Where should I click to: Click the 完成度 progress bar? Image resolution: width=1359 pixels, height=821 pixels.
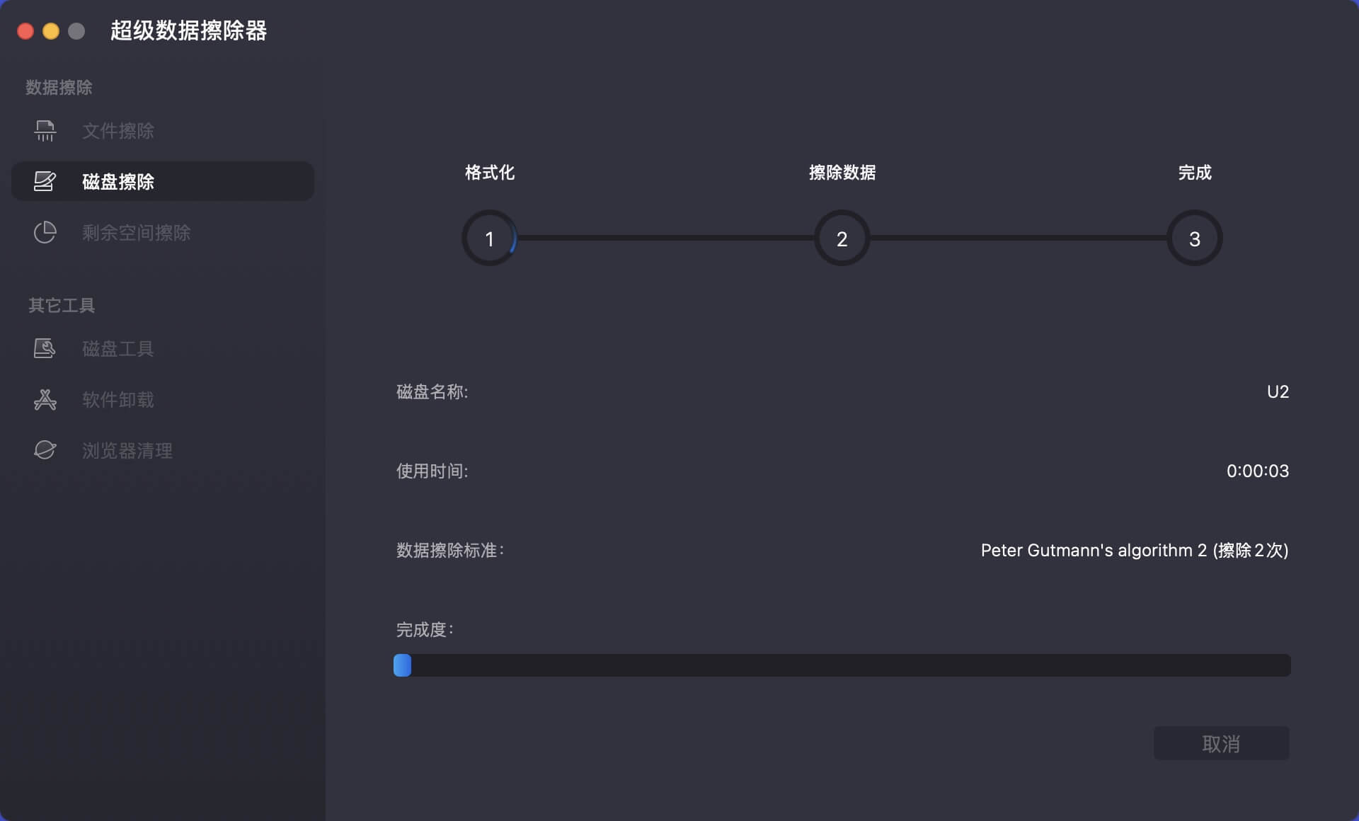(842, 665)
